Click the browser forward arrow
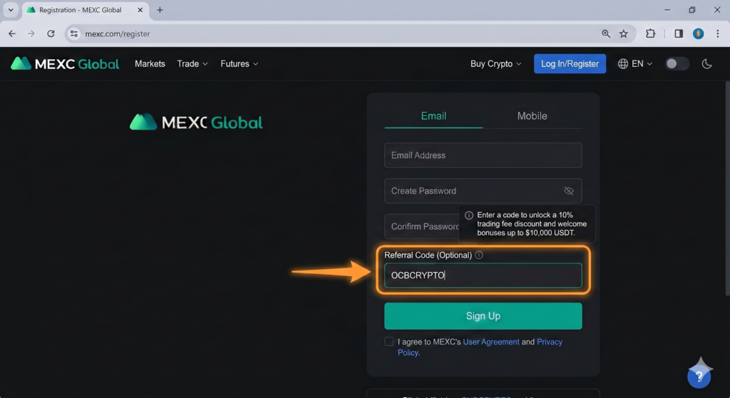The image size is (730, 398). point(31,33)
